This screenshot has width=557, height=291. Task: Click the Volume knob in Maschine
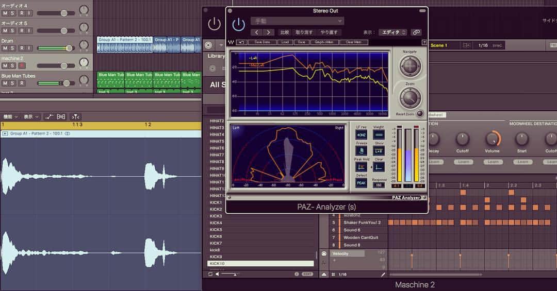pyautogui.click(x=493, y=139)
